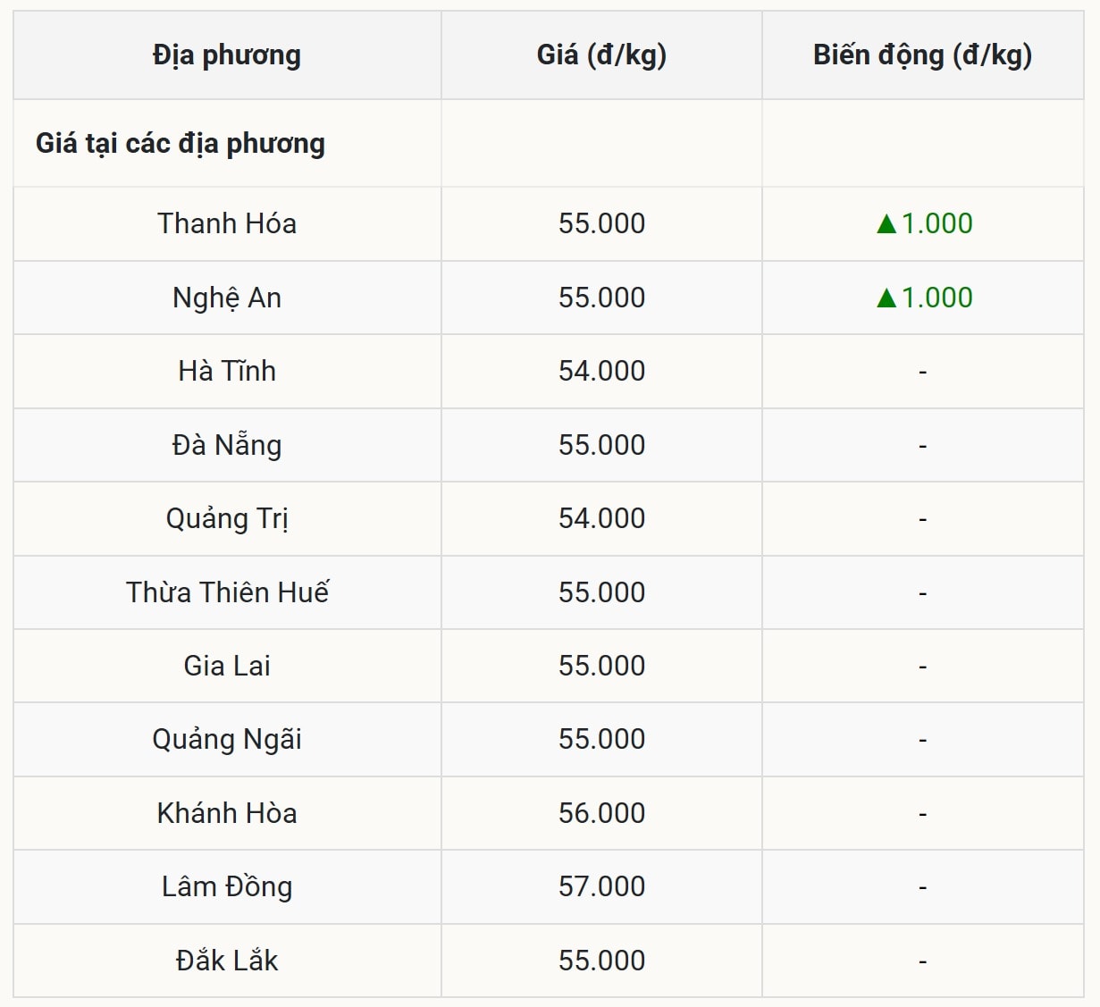
Task: Click the Nghệ An location cell
Action: [x=227, y=298]
